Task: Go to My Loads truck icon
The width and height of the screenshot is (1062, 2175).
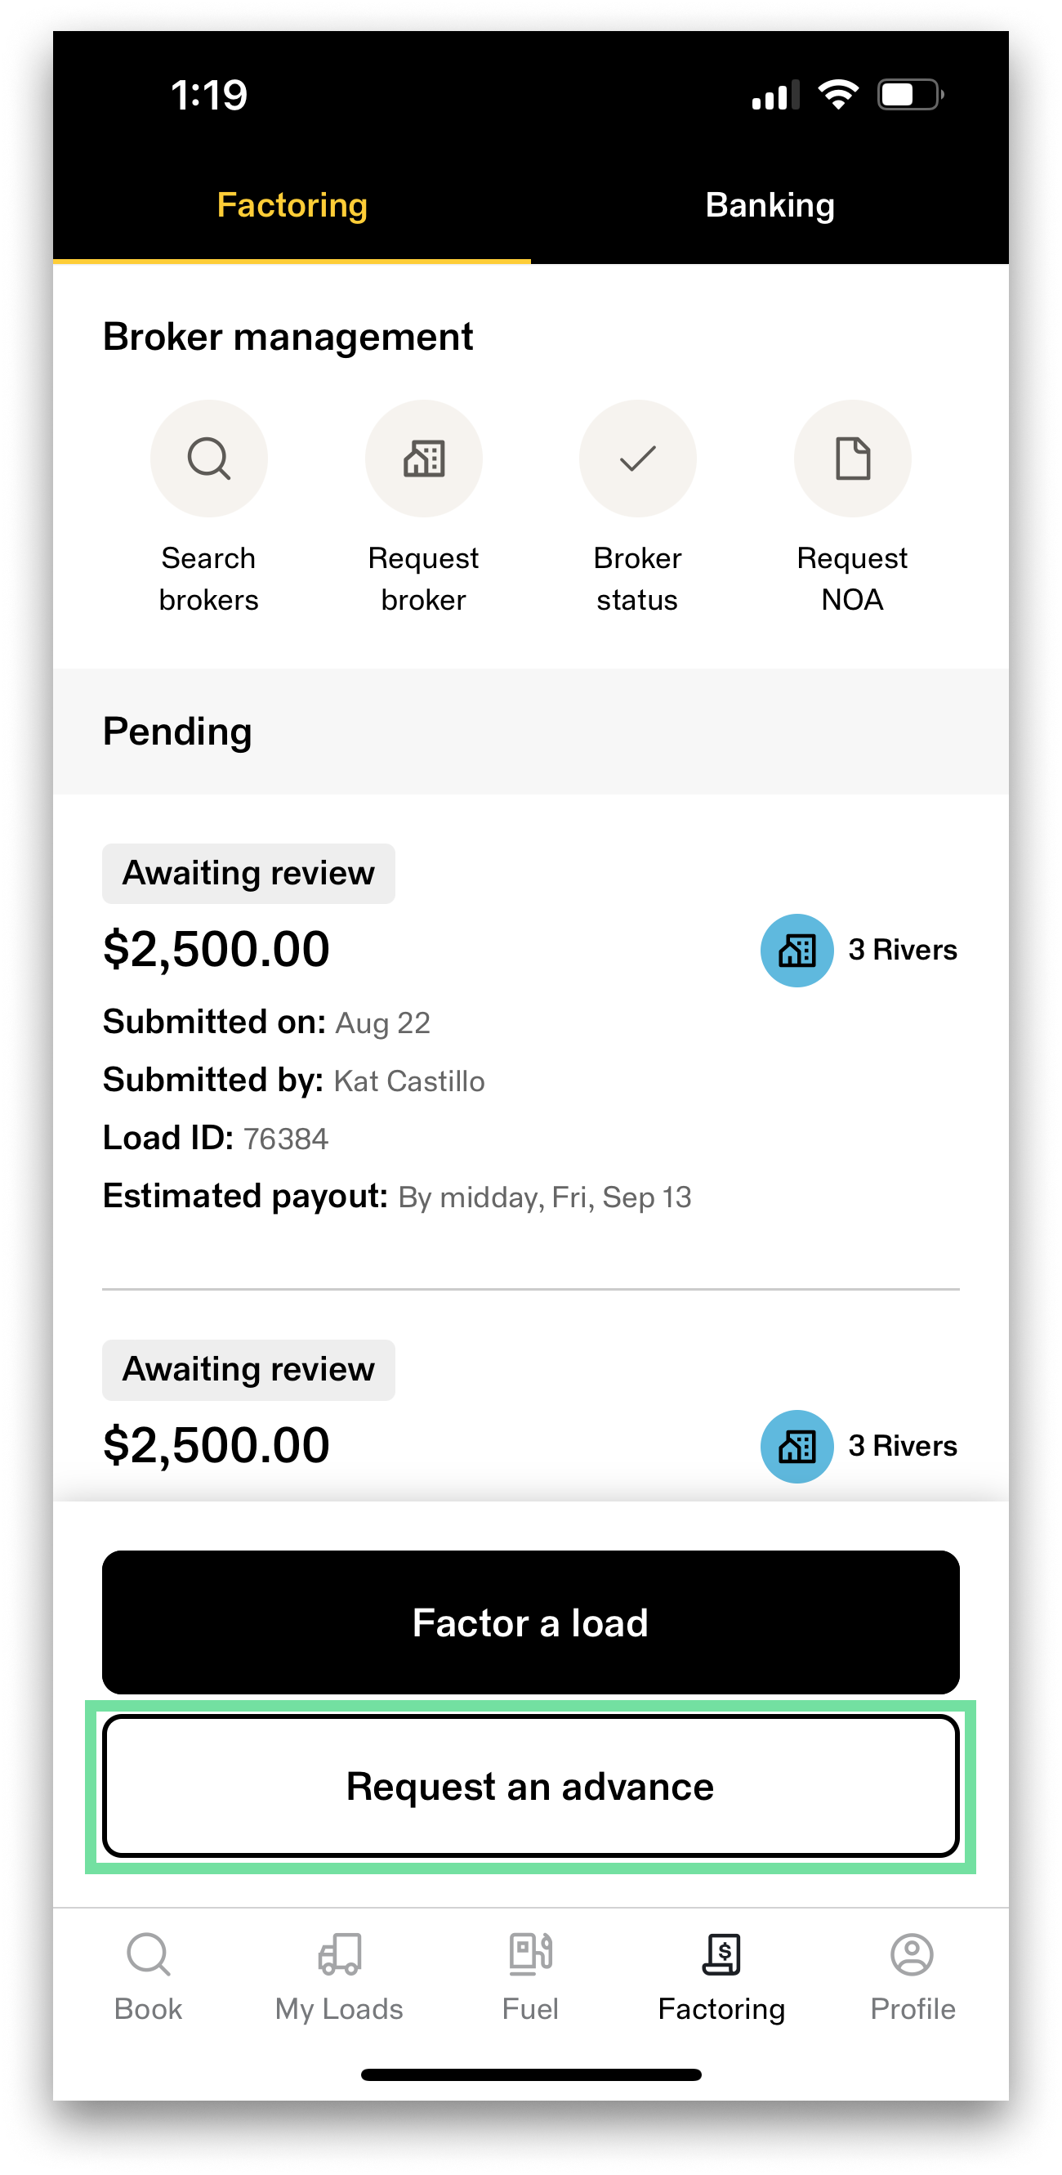Action: (x=339, y=1953)
